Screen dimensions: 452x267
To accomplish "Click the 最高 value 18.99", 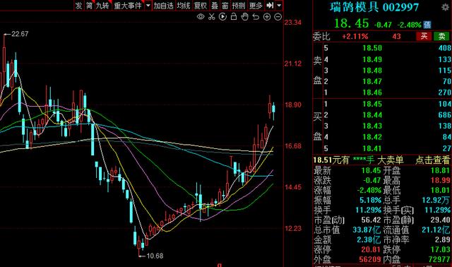I will pos(440,181).
